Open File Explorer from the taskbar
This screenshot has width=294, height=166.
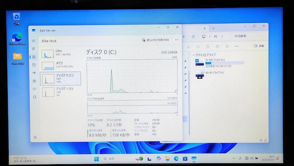(167, 159)
